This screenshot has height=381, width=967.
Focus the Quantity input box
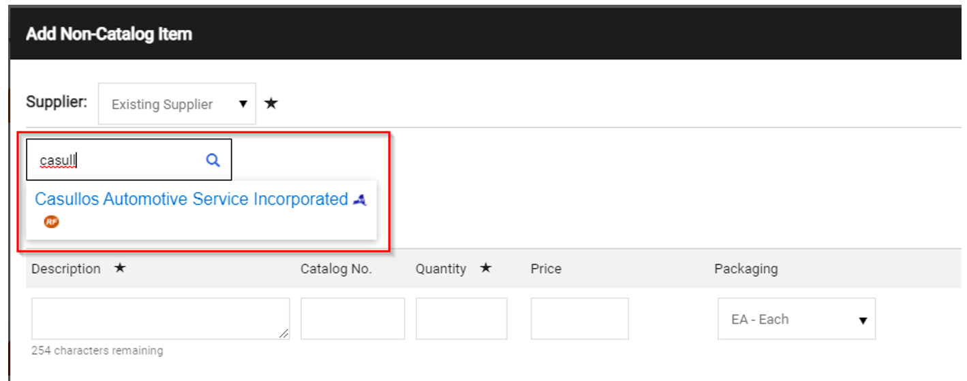[x=461, y=318]
